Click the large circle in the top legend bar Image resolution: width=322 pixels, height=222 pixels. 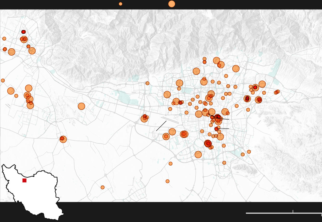pyautogui.click(x=172, y=4)
